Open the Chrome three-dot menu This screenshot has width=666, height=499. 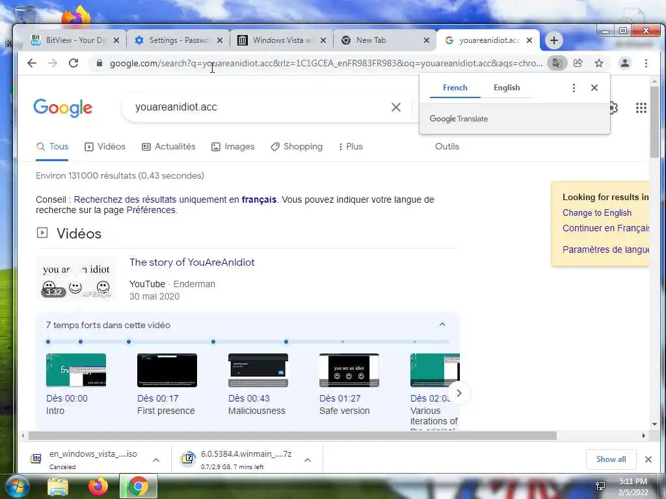646,63
